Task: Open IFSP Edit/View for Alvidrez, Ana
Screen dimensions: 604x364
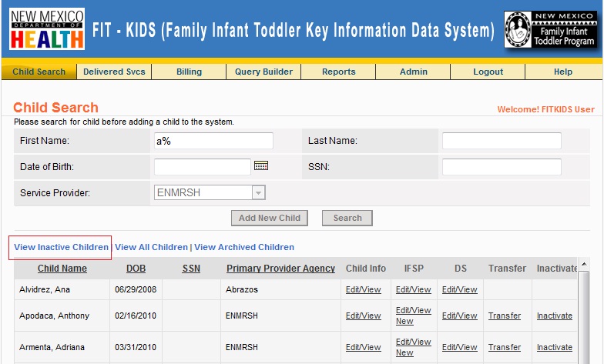Action: tap(413, 289)
